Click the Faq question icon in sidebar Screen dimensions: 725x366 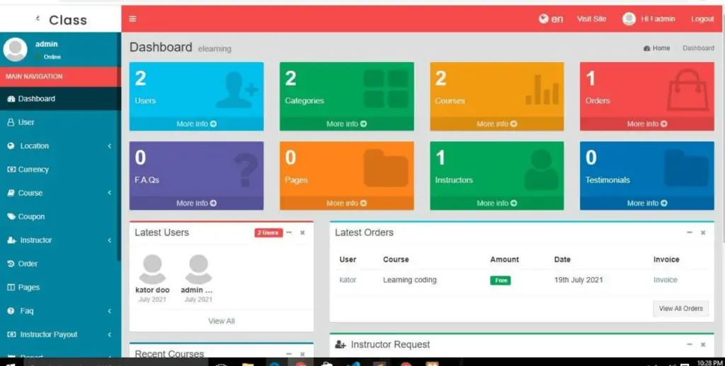tap(11, 311)
